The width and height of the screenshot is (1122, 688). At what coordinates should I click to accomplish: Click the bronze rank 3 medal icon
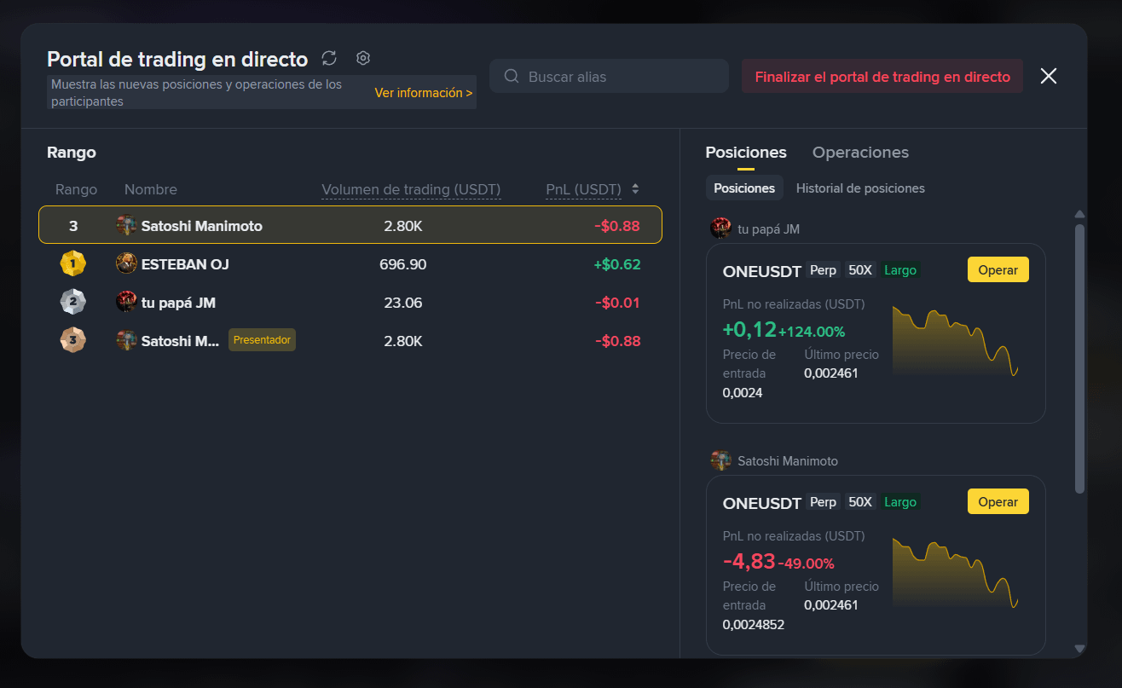(72, 341)
